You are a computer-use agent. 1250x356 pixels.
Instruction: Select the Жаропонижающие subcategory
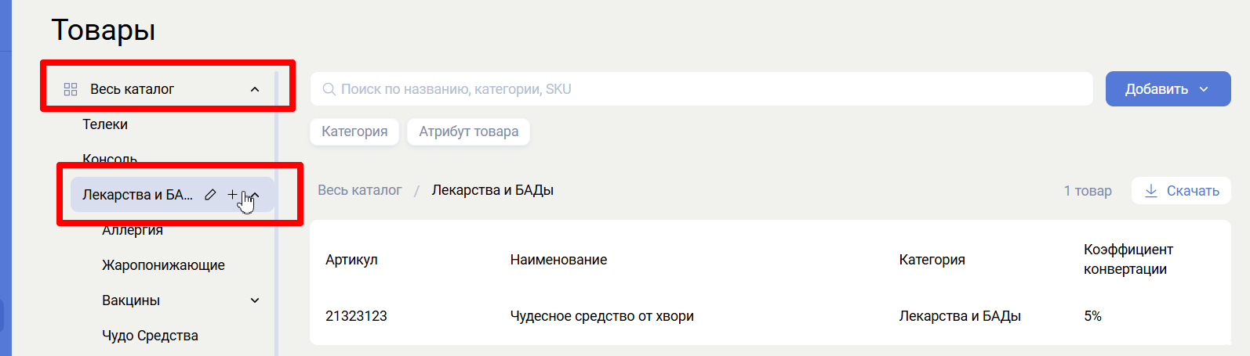(163, 265)
